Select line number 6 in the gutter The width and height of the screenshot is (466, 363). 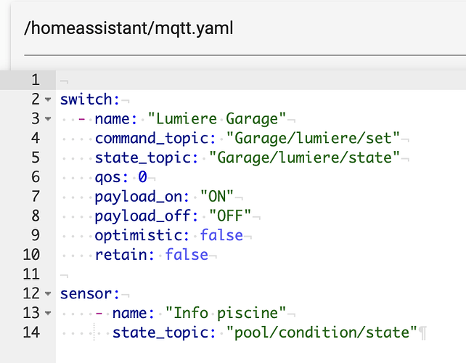click(x=33, y=177)
